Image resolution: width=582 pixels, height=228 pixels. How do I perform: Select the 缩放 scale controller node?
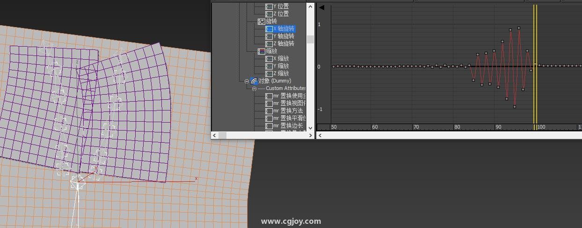(271, 51)
